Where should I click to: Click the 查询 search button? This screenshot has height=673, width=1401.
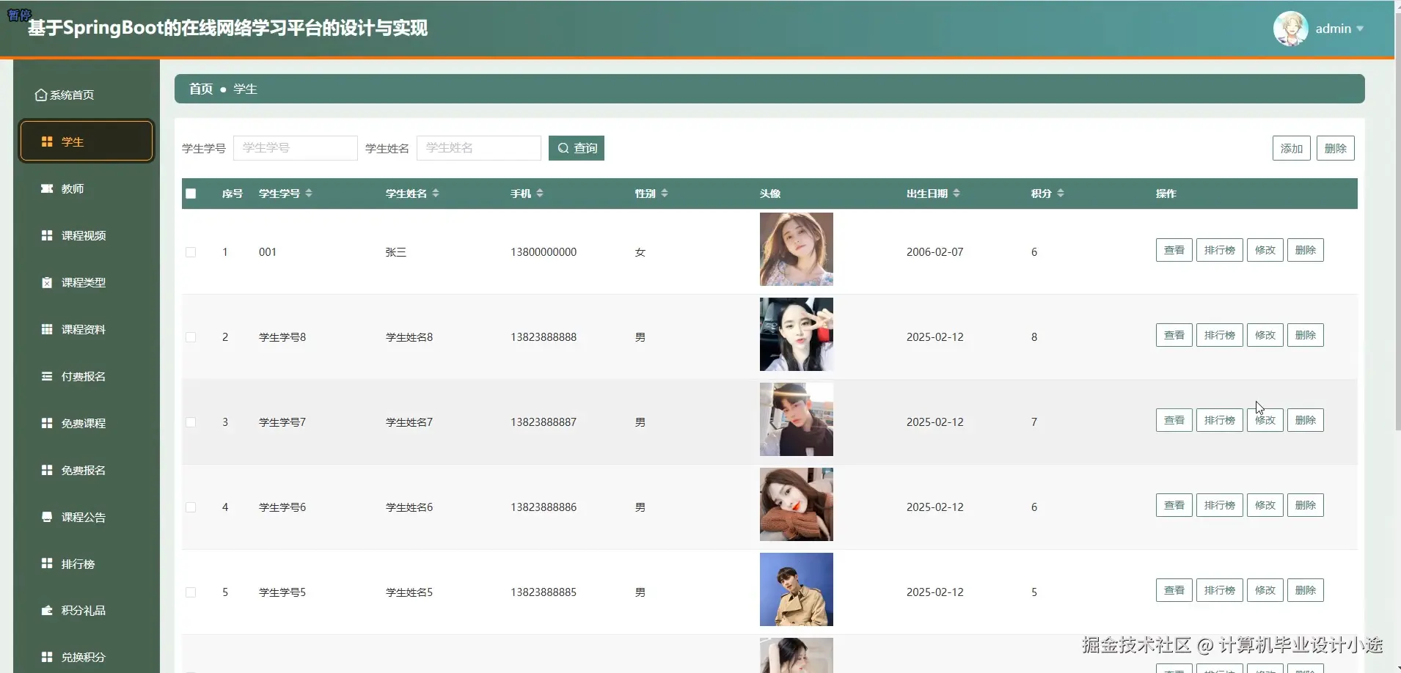point(577,148)
